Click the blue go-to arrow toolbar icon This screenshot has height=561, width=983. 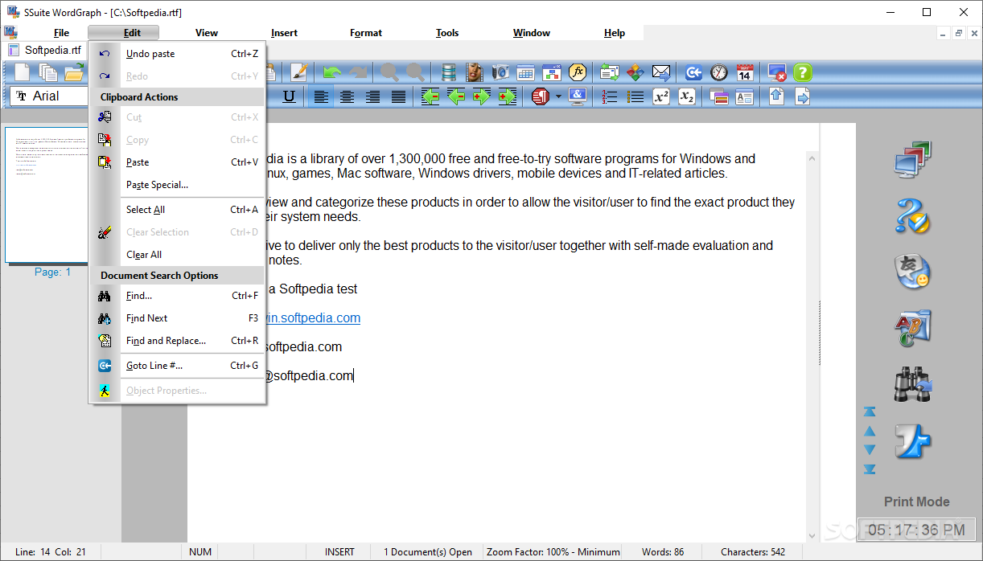[693, 72]
